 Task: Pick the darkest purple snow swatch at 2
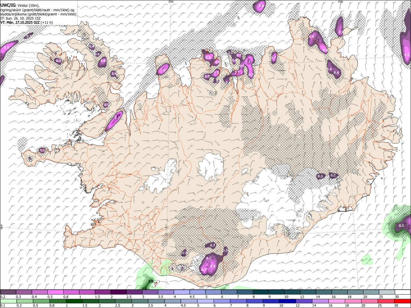[118, 292]
